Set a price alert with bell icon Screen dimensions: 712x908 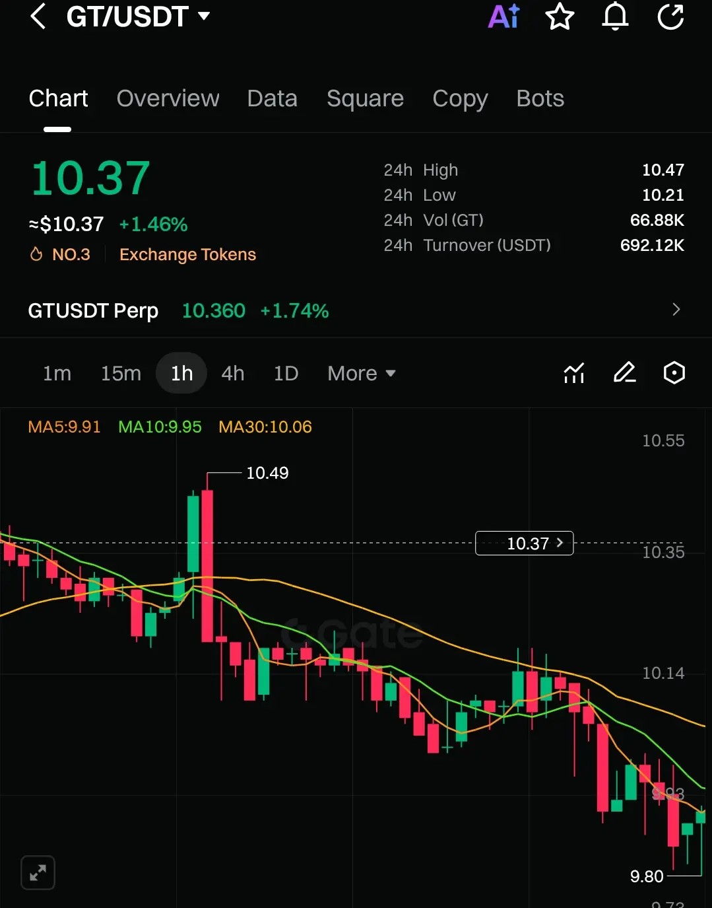coord(615,17)
